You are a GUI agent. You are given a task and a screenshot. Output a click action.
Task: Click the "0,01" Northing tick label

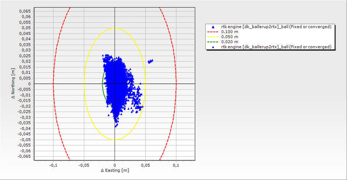tap(26, 73)
